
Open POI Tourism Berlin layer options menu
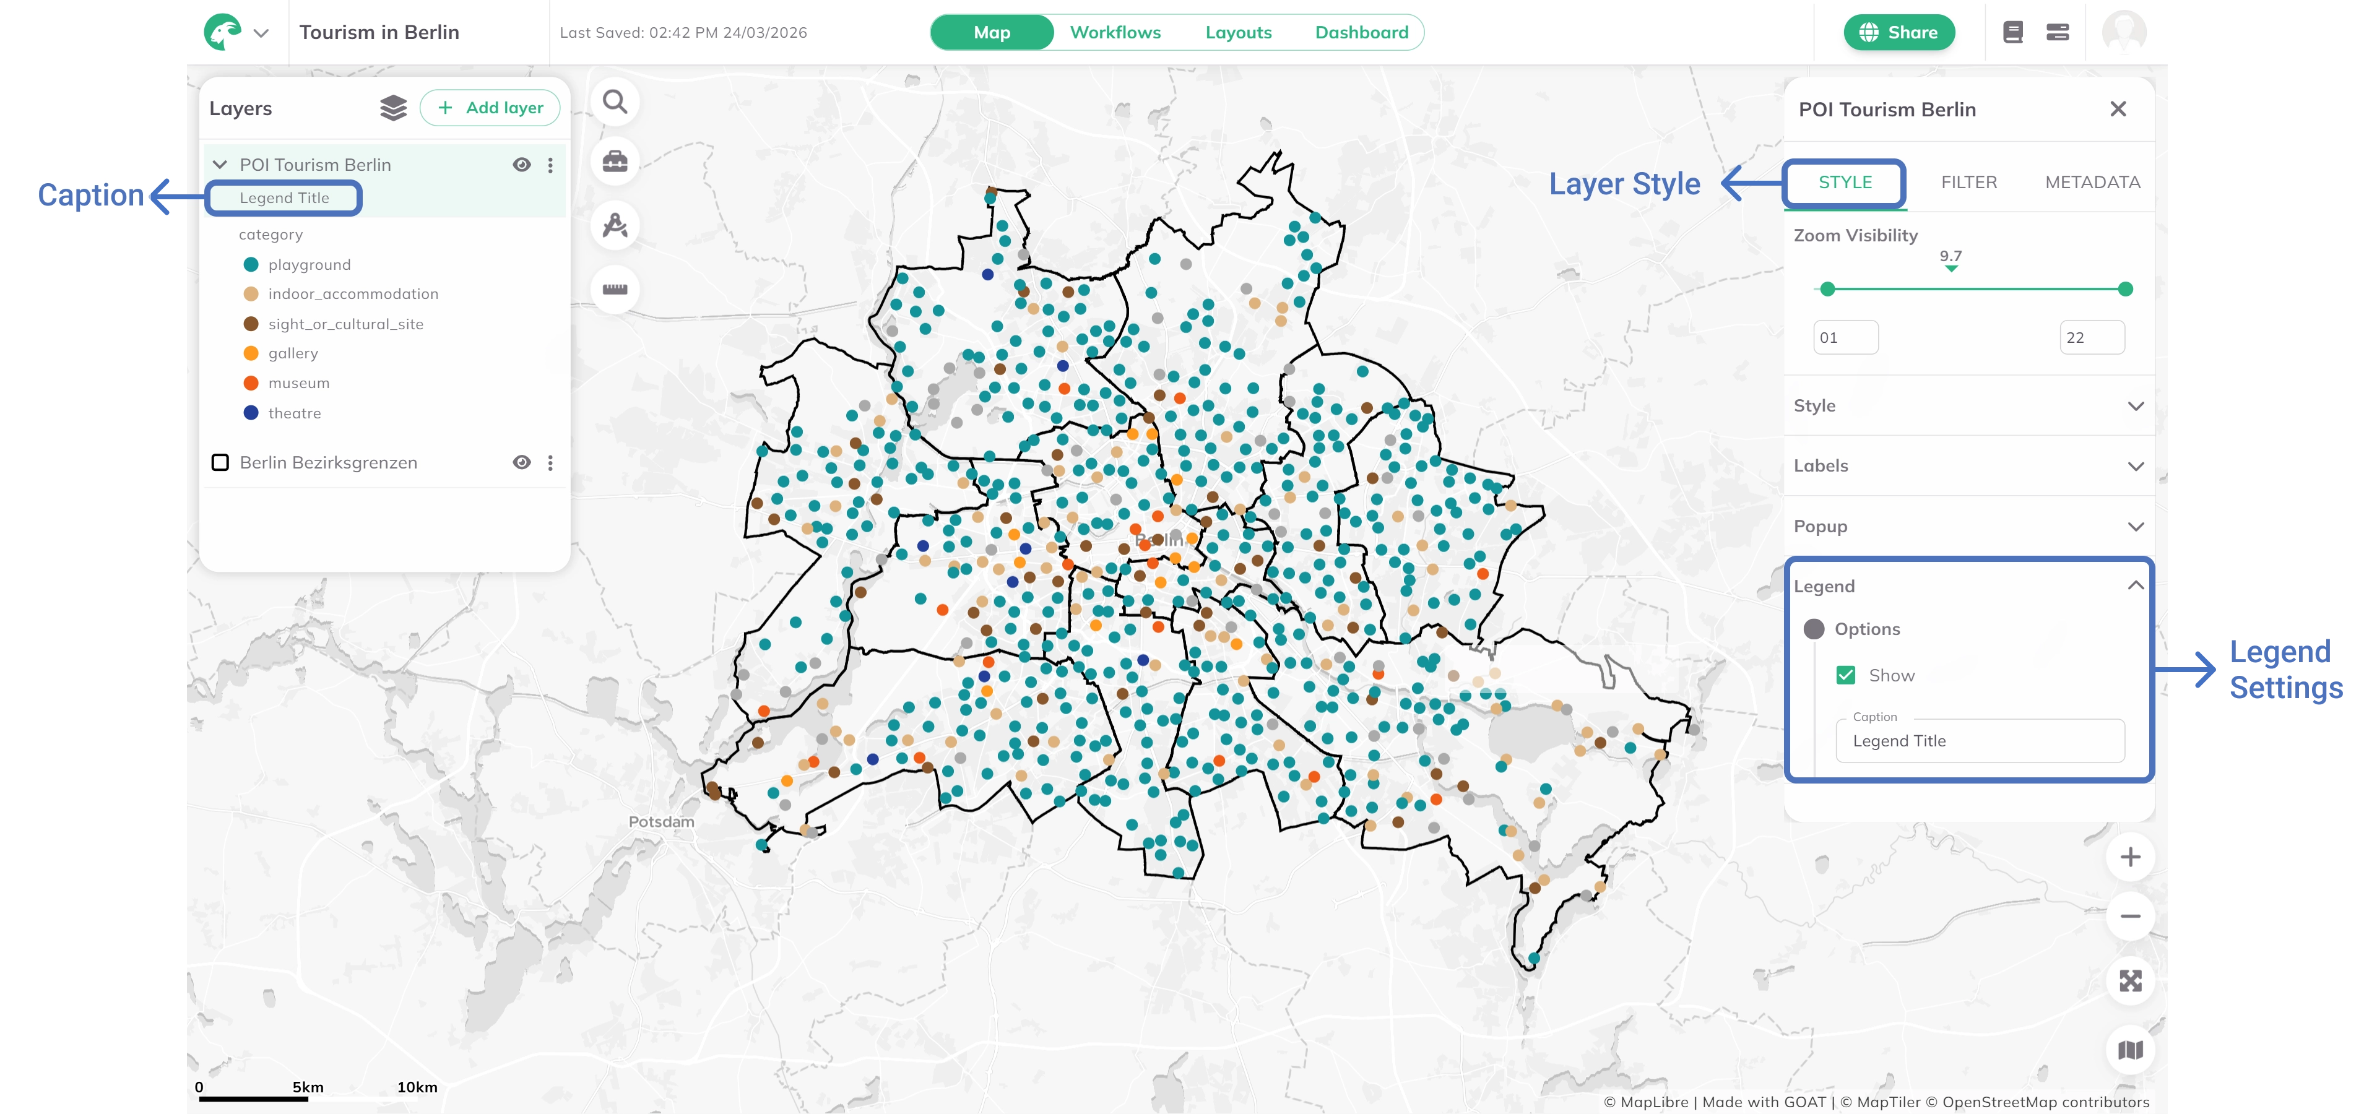pyautogui.click(x=551, y=165)
